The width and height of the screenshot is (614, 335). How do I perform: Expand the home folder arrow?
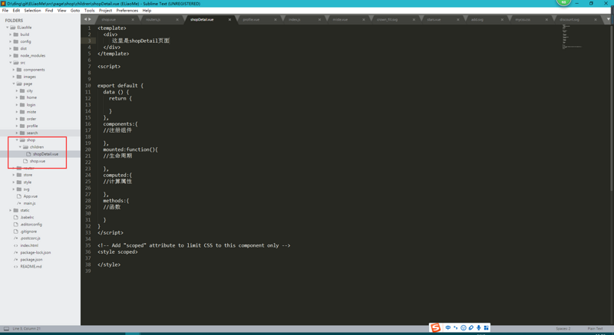tap(17, 97)
